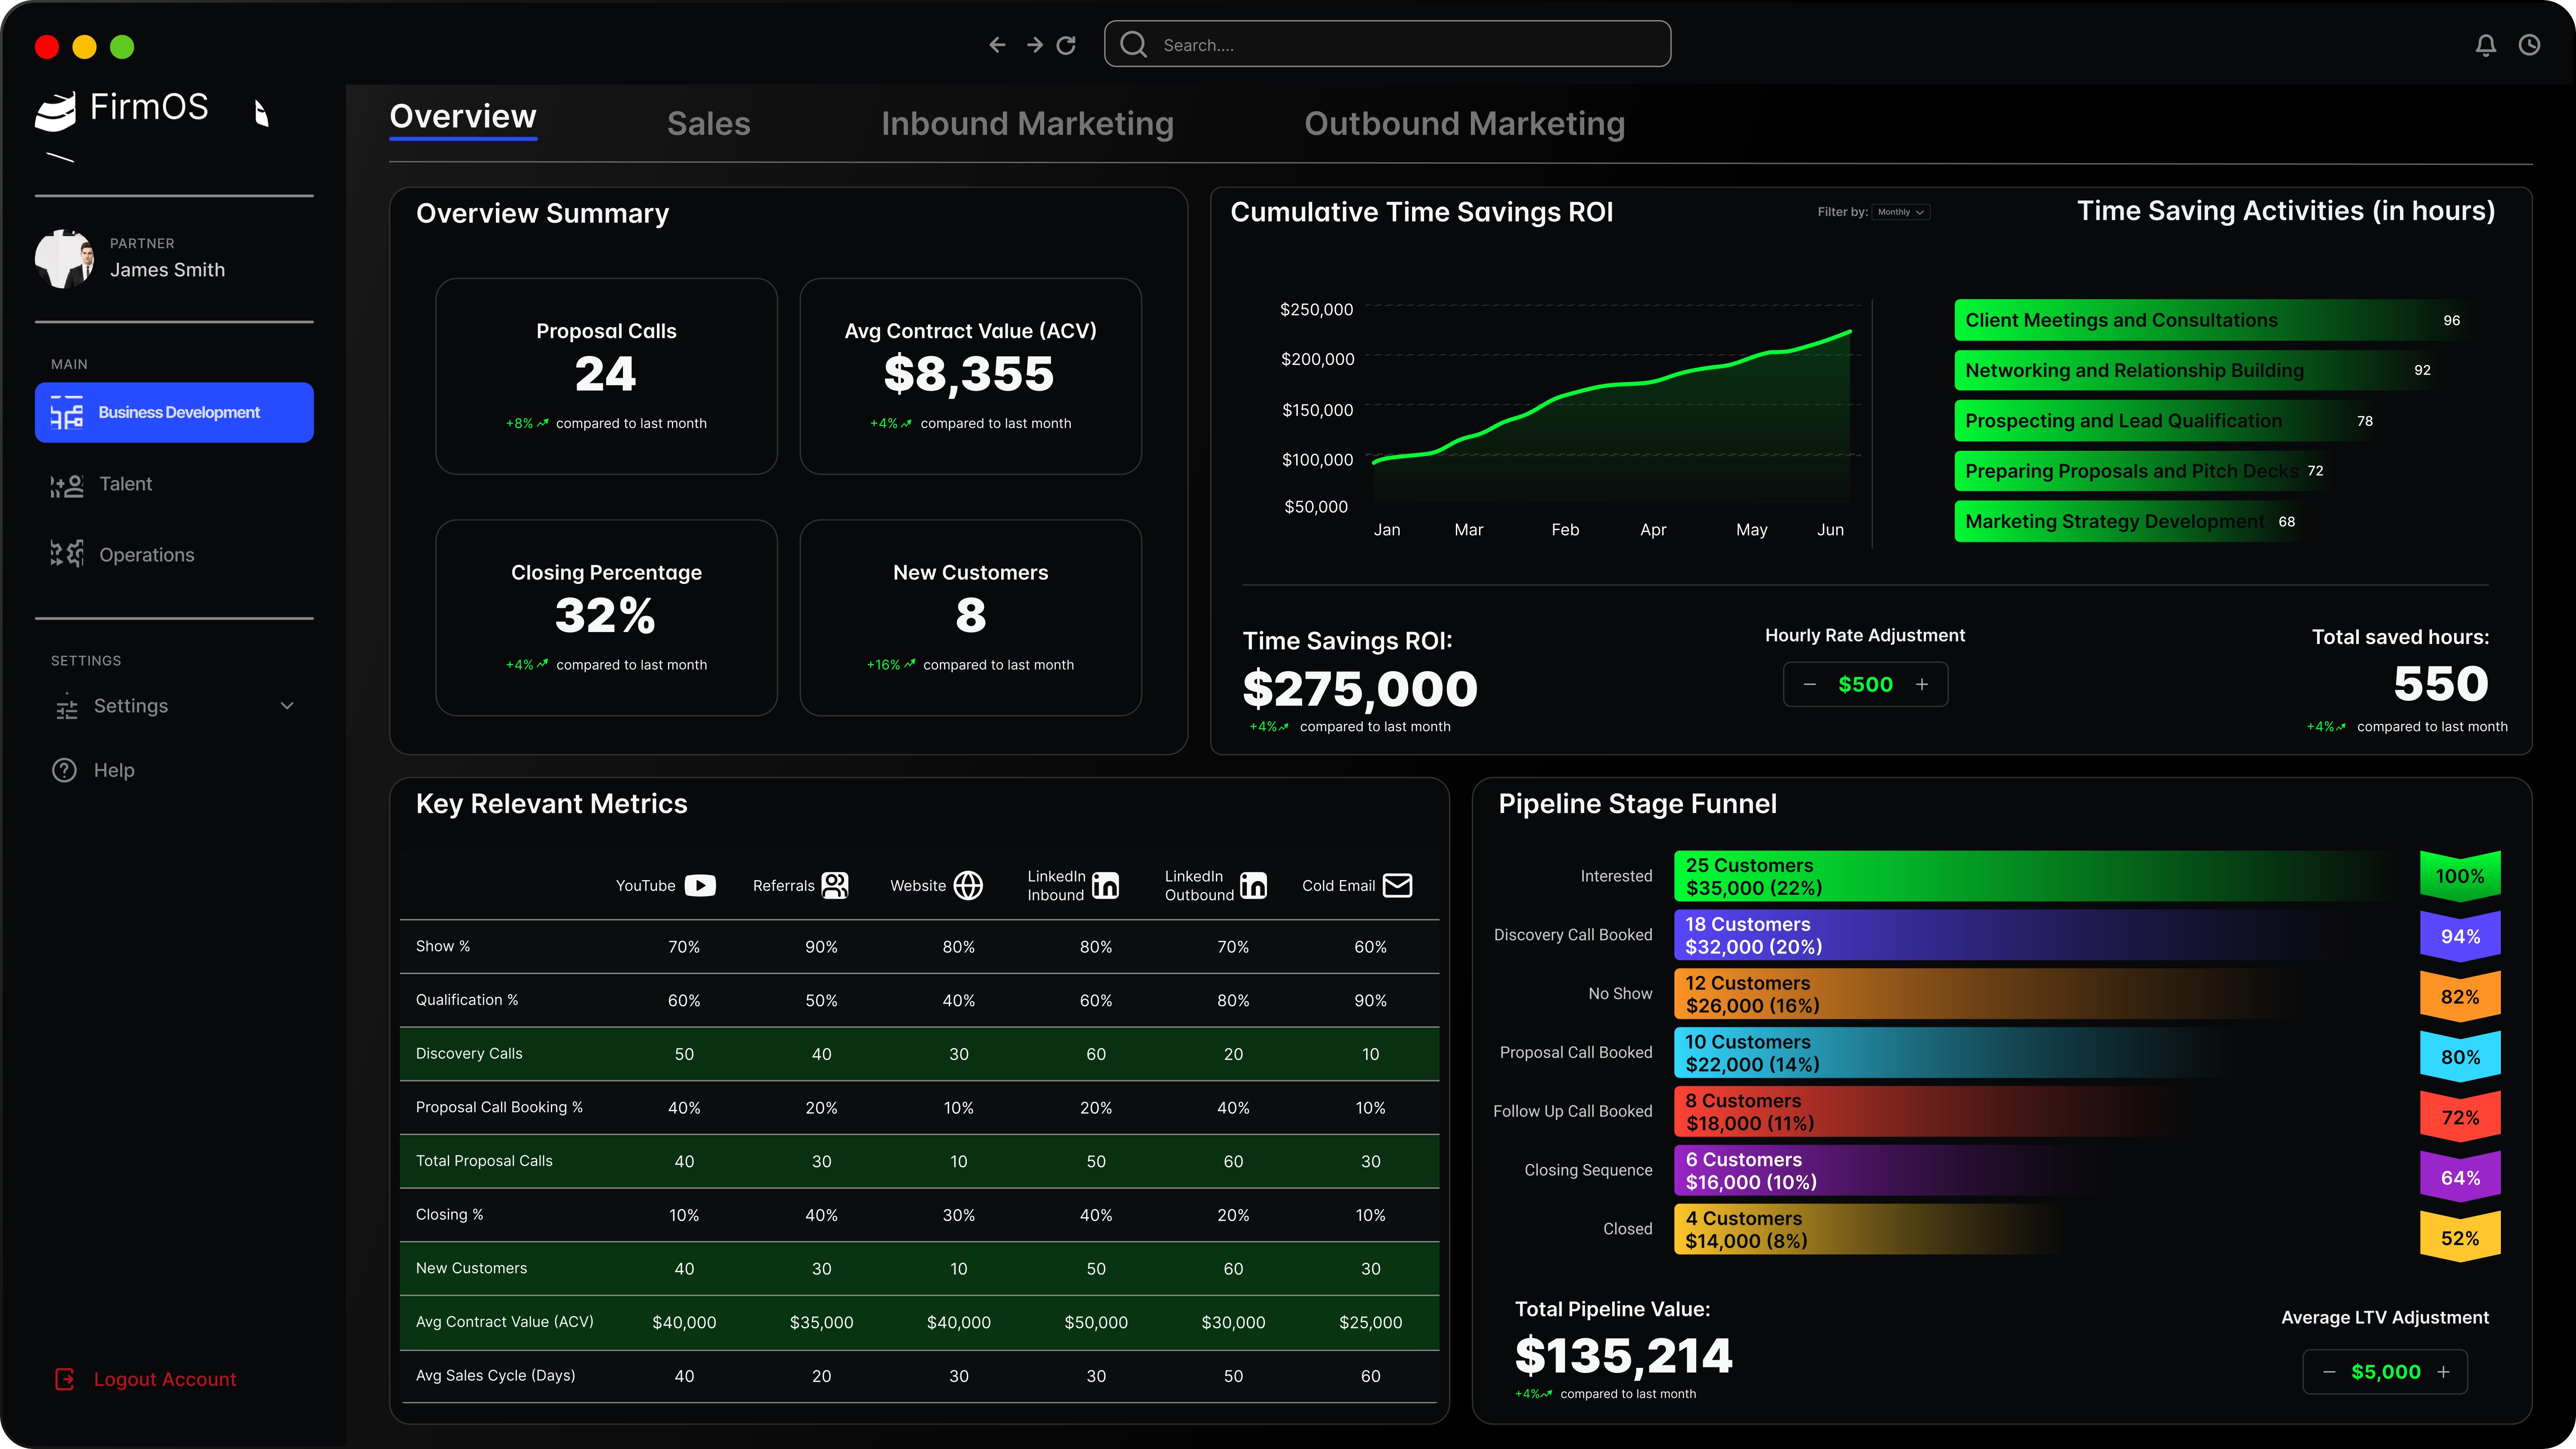This screenshot has height=1449, width=2576.
Task: Focus the Search input field
Action: click(1400, 45)
